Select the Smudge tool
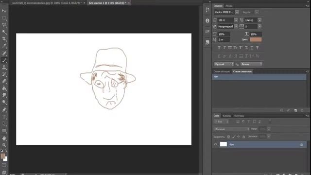The height and width of the screenshot is (175, 311). click(x=4, y=95)
